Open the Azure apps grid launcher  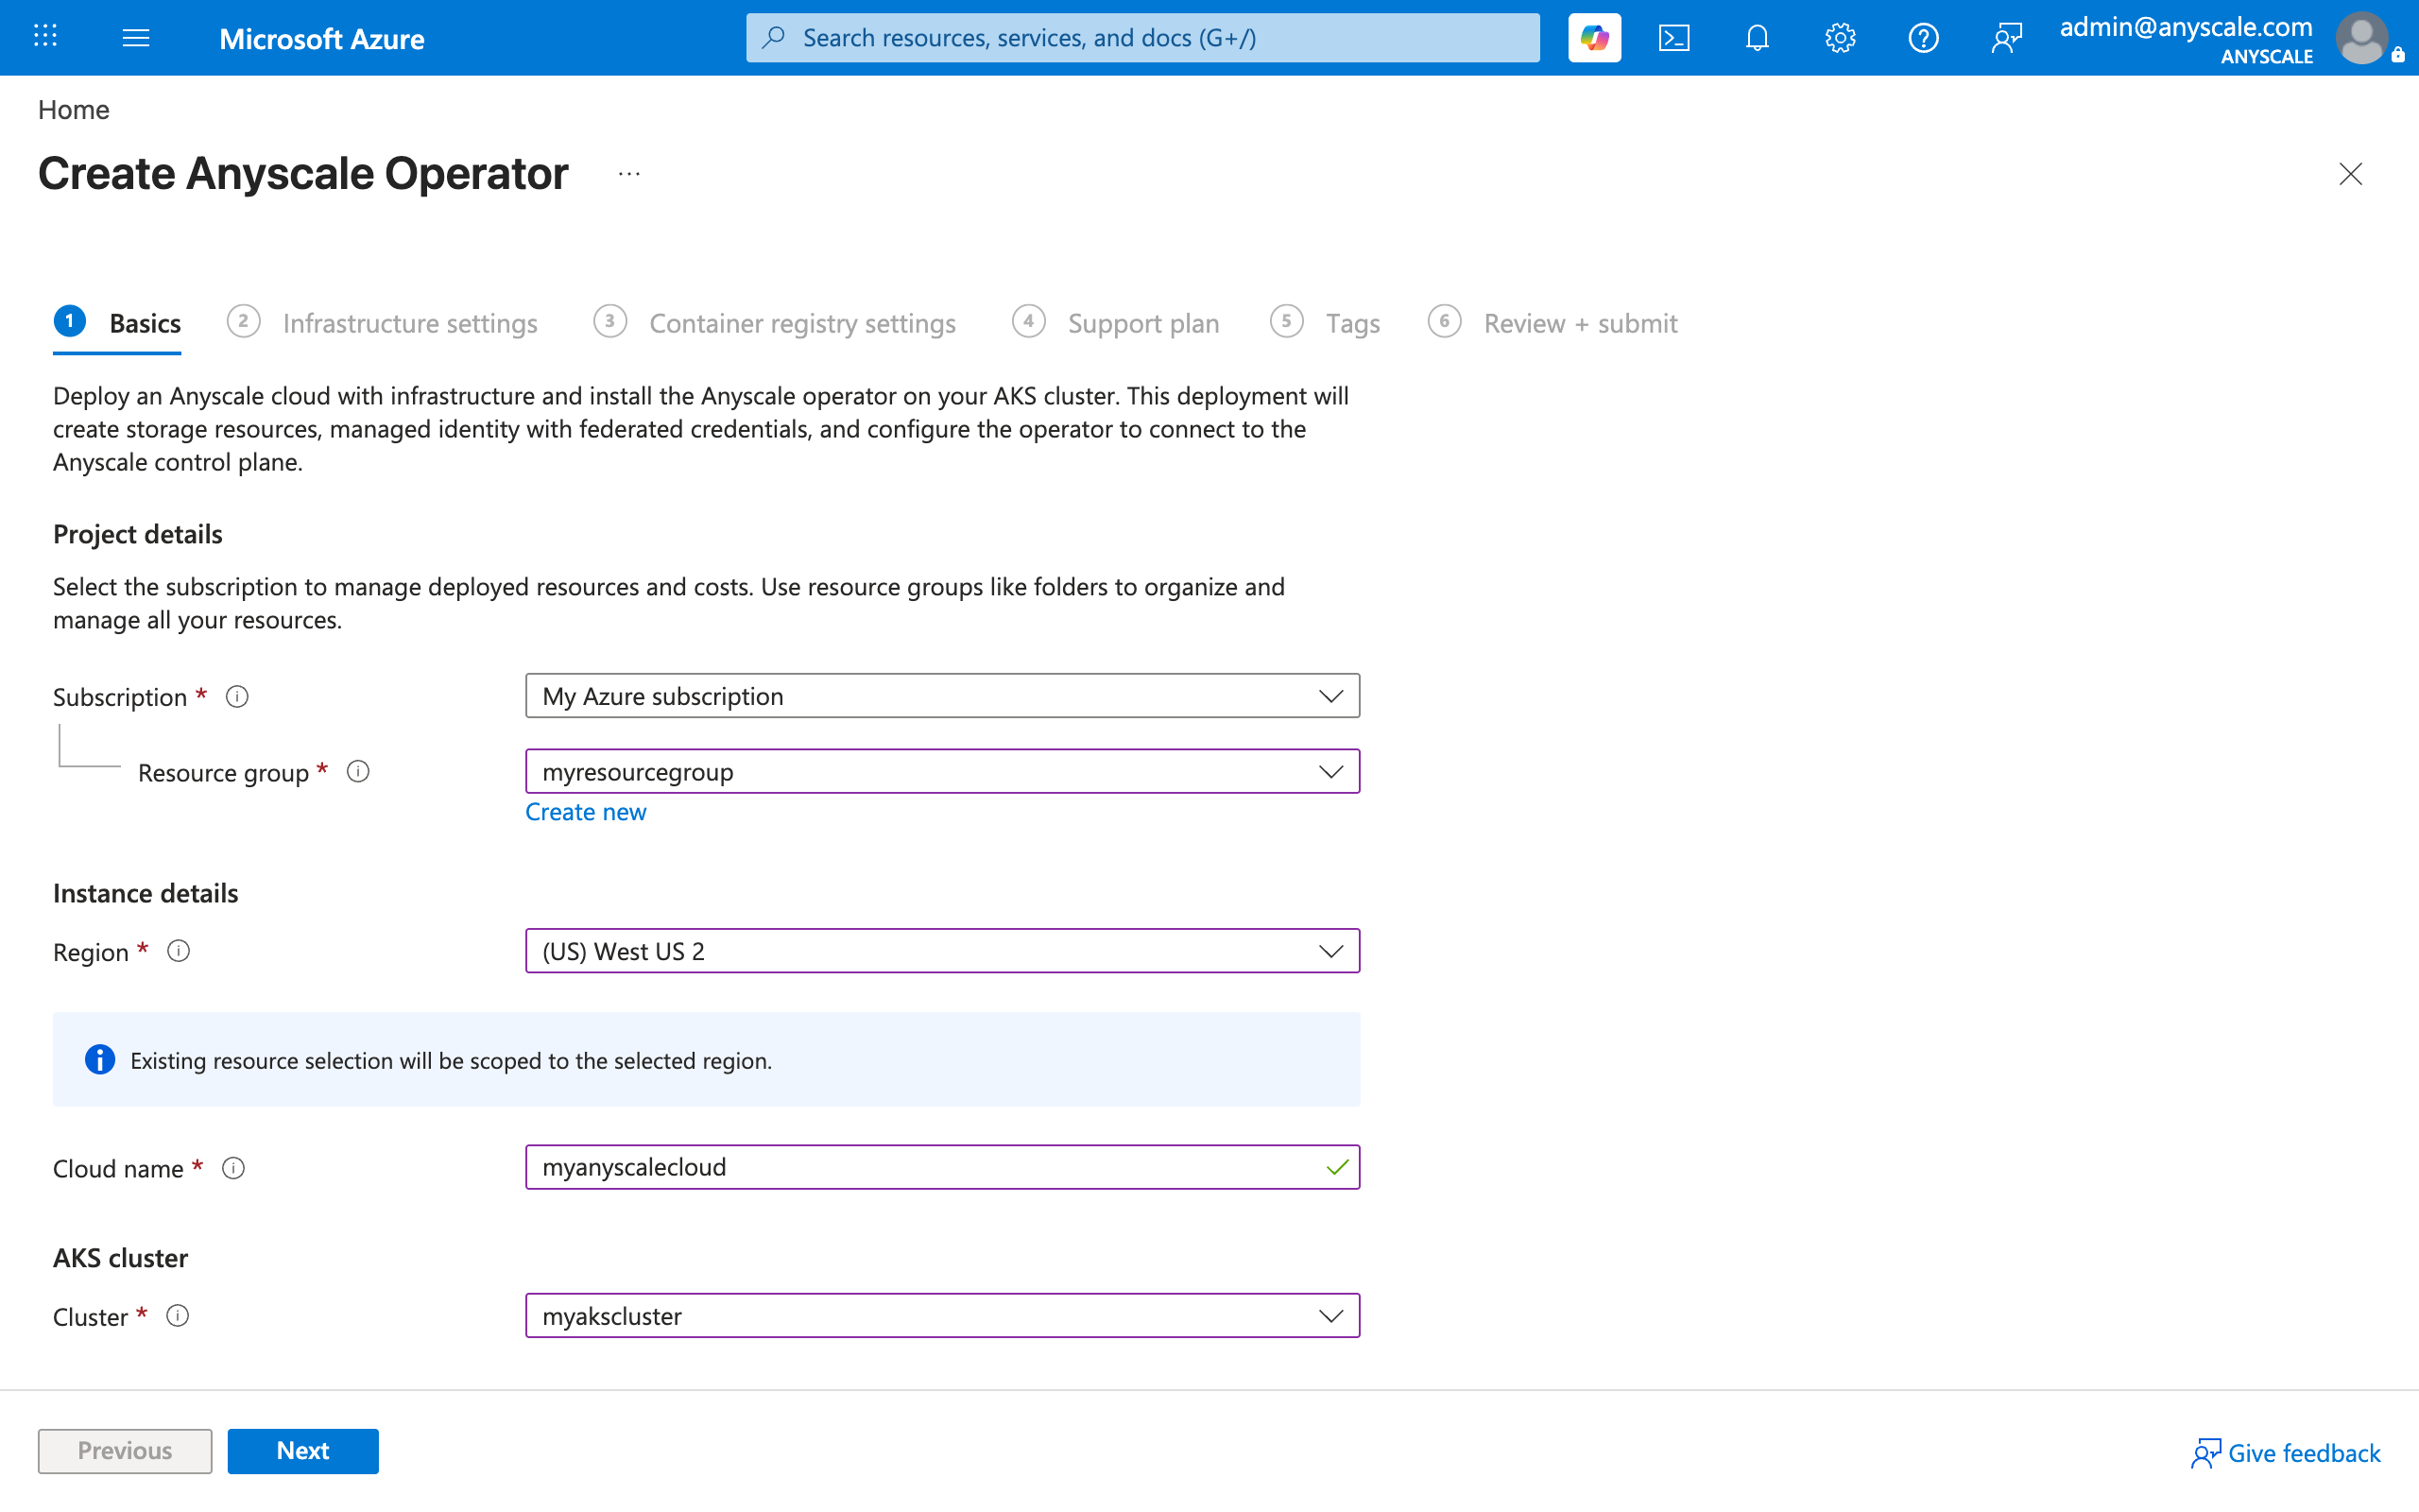tap(45, 37)
